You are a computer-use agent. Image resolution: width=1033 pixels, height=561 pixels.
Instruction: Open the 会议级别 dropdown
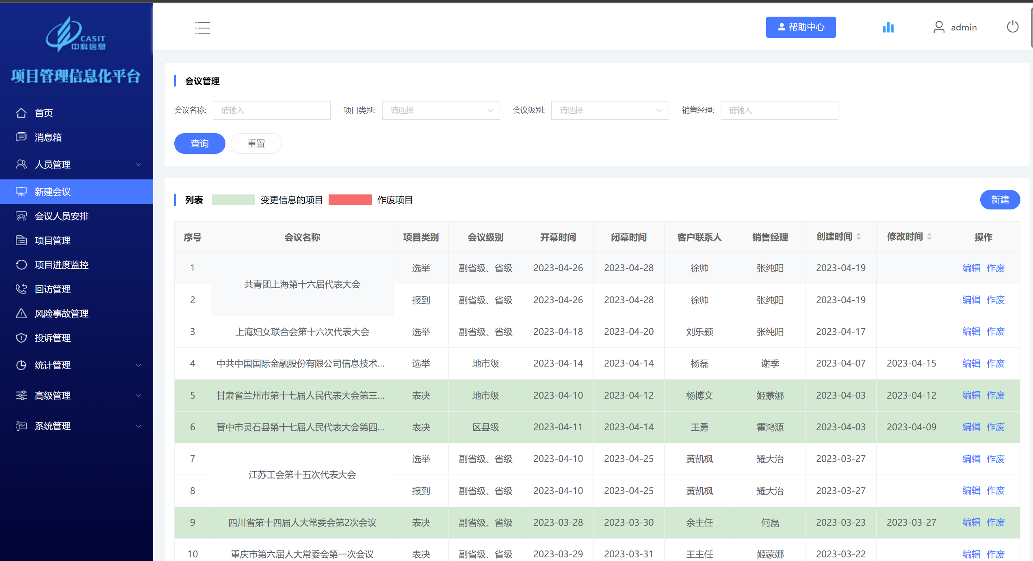[x=610, y=110]
